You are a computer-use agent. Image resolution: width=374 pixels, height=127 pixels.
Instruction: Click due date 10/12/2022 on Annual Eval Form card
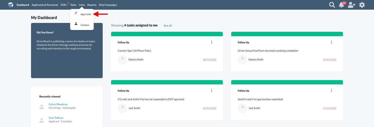329,60
